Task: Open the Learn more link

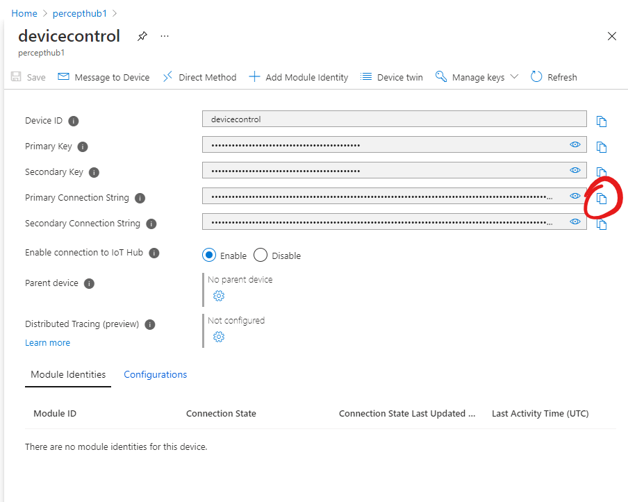Action: click(x=47, y=342)
